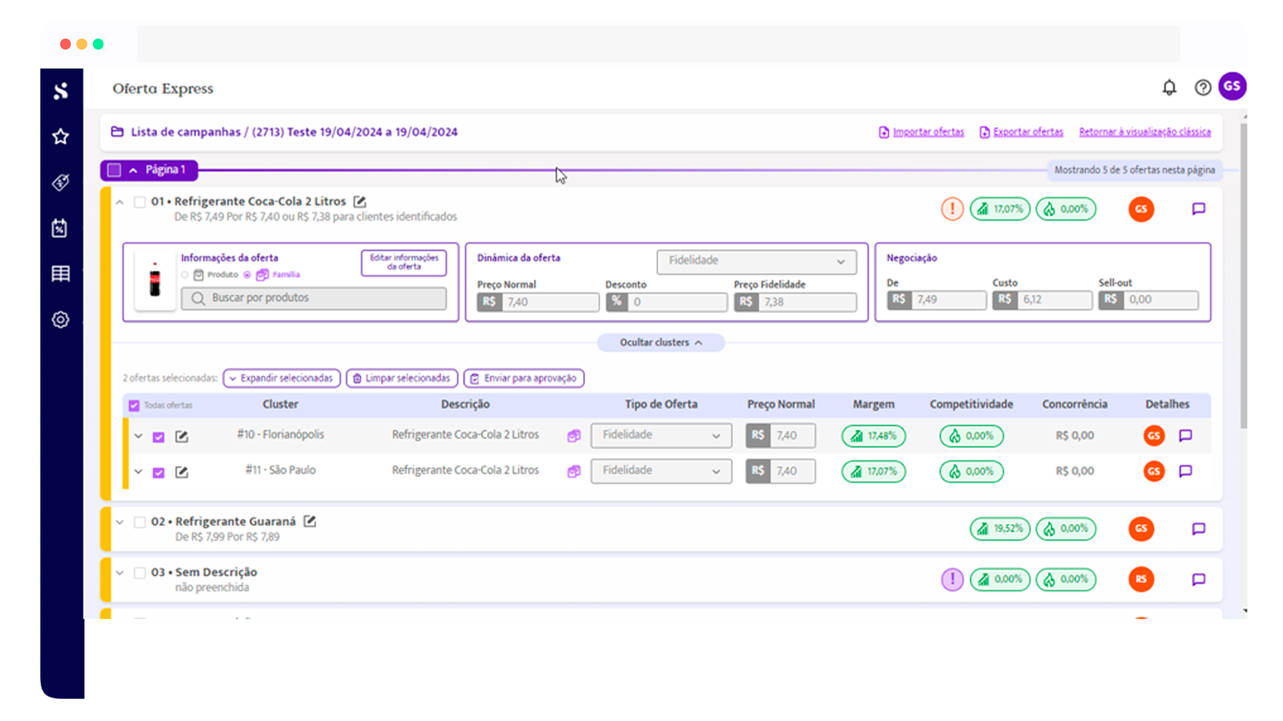Click the Buscar por produtos search field
Viewport: 1283px width, 721px height.
[313, 298]
